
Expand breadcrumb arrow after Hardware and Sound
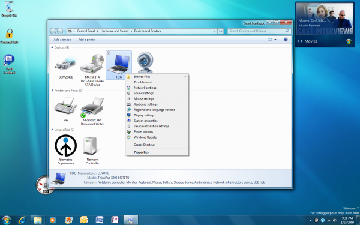coord(131,31)
